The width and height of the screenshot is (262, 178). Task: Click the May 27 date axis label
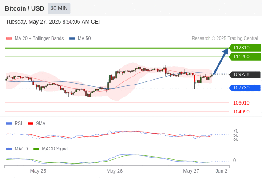[191, 171]
